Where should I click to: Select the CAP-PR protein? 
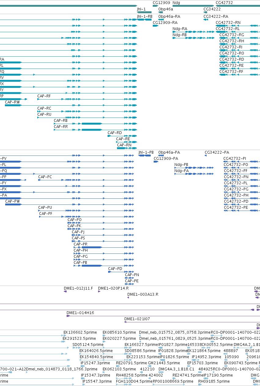coord(104,247)
